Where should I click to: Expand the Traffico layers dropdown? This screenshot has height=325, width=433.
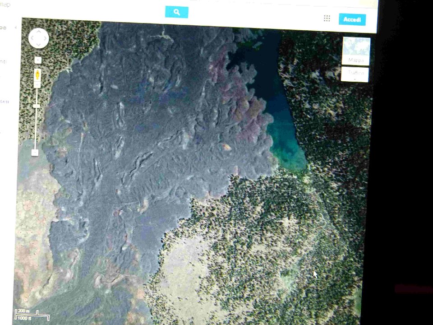click(x=355, y=74)
